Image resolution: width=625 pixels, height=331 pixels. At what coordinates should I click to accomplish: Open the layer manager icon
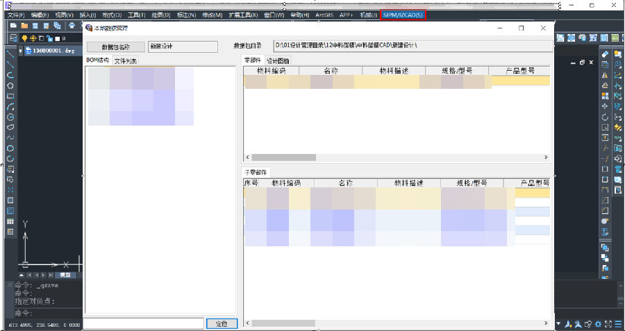13,38
